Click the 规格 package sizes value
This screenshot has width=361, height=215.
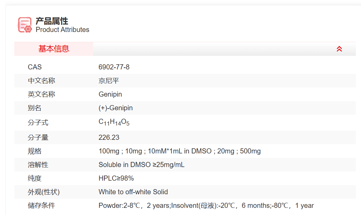pyautogui.click(x=179, y=151)
